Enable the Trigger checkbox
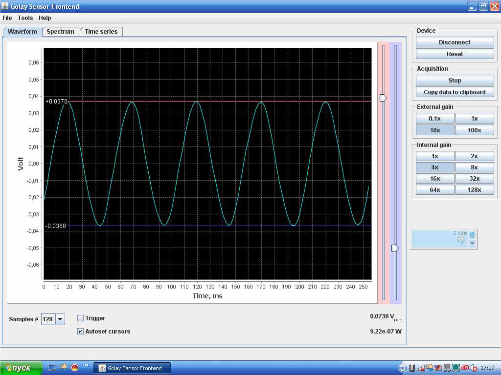This screenshot has height=375, width=501. (x=81, y=318)
